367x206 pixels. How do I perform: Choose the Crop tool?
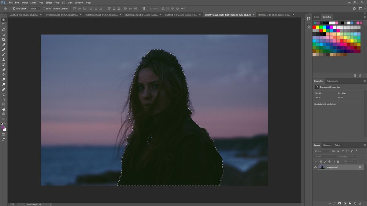pos(4,40)
